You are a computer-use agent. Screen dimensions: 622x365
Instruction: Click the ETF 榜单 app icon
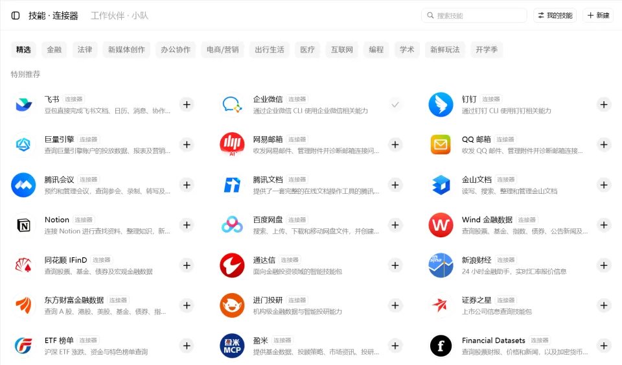pyautogui.click(x=23, y=346)
